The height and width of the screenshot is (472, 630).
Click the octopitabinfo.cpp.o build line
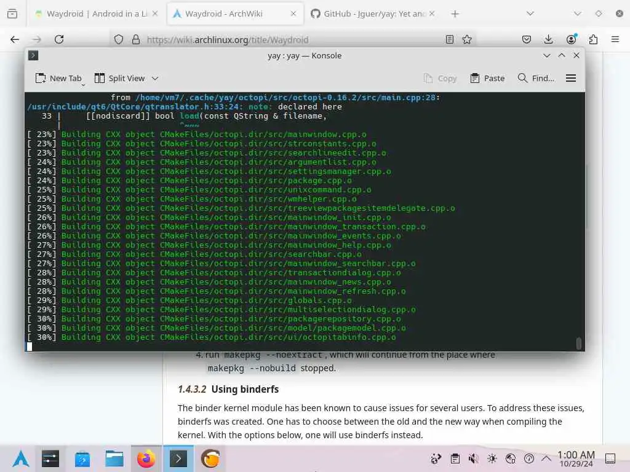pos(212,337)
